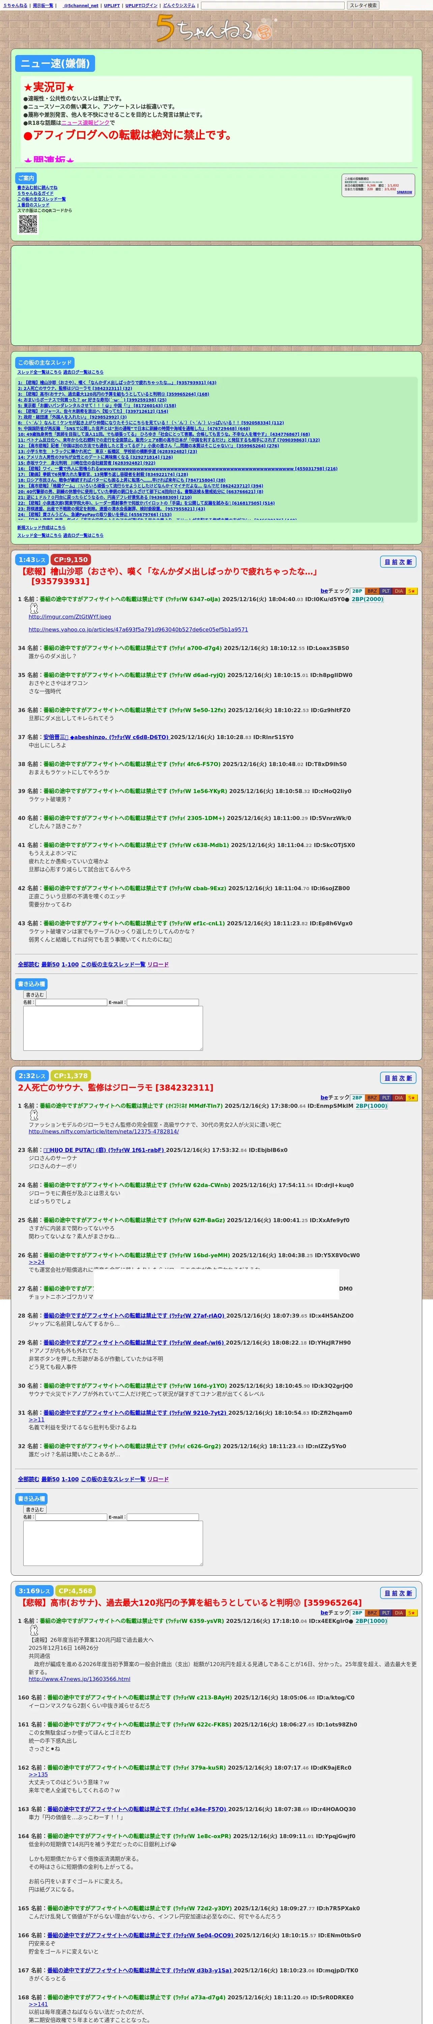Click BE avatar icon in 檜山沙耶 thread
Image resolution: width=433 pixels, height=2024 pixels.
tap(34, 608)
